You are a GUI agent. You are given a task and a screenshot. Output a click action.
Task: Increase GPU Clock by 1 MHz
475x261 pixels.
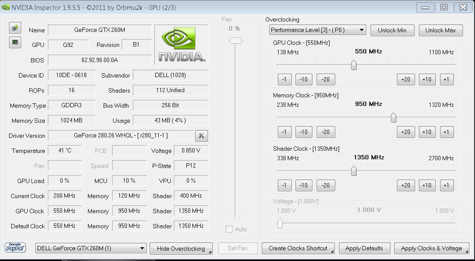pyautogui.click(x=447, y=79)
